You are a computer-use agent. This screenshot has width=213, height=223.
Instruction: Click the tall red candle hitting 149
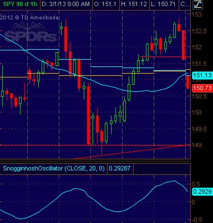coord(89,115)
